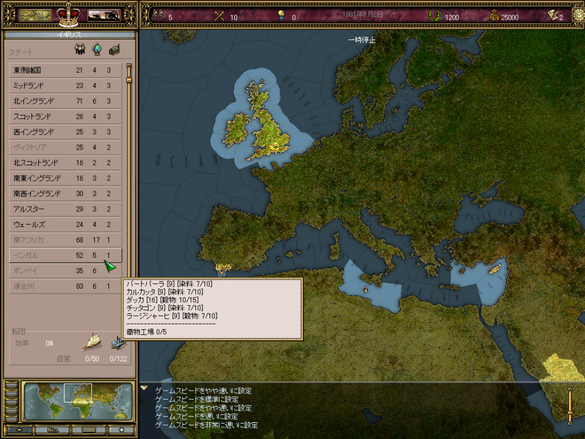Viewport: 585px width, 439px height.
Task: Click tooltip line ダッカ [16] [穀物: 10/15]
Action: click(x=162, y=300)
